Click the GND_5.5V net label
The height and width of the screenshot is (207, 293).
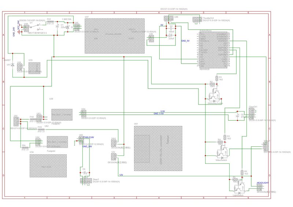pos(159,113)
